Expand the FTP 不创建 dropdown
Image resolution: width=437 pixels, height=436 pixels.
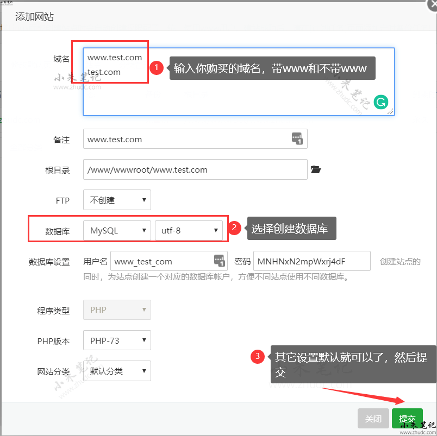pyautogui.click(x=117, y=200)
